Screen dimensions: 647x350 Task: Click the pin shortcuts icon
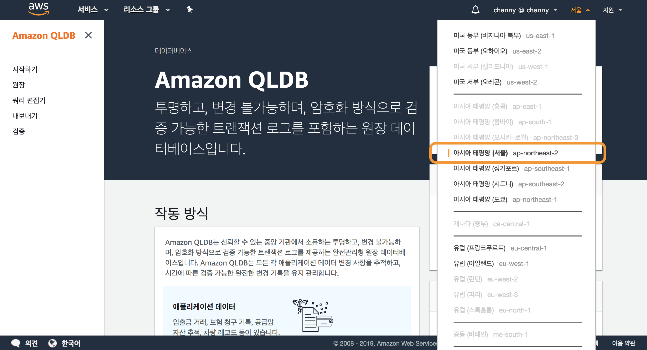click(190, 10)
